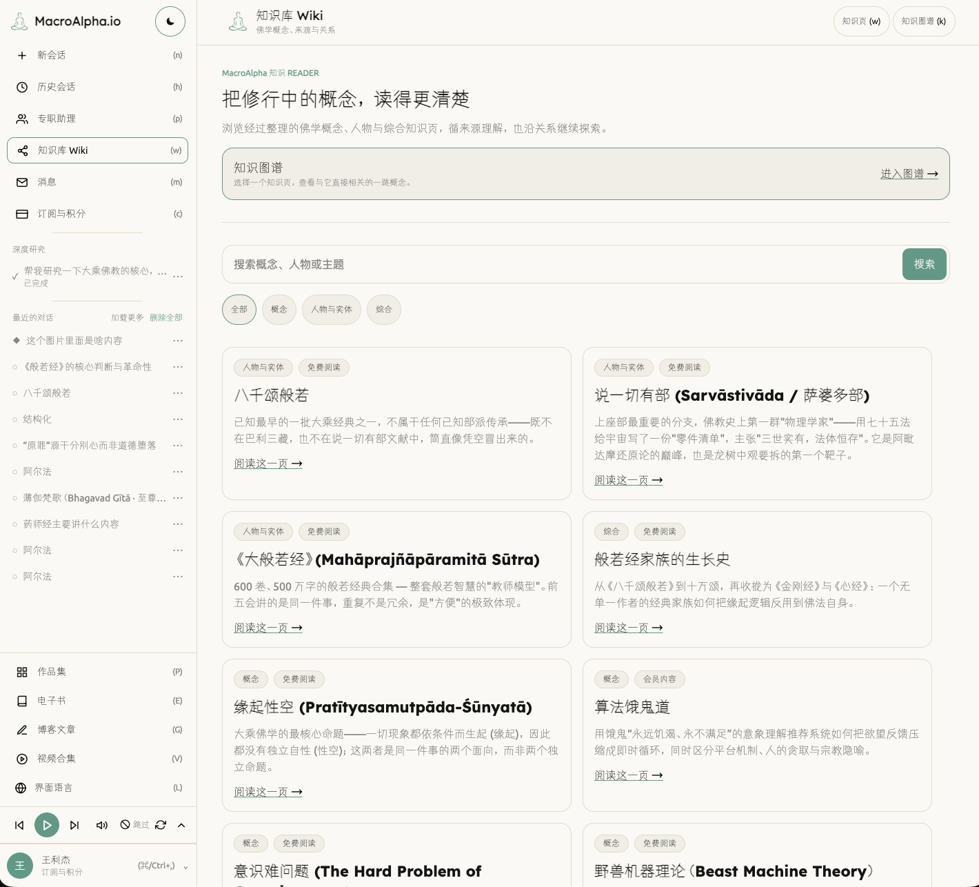Click 进入图谱 link
The image size is (979, 887).
click(909, 174)
